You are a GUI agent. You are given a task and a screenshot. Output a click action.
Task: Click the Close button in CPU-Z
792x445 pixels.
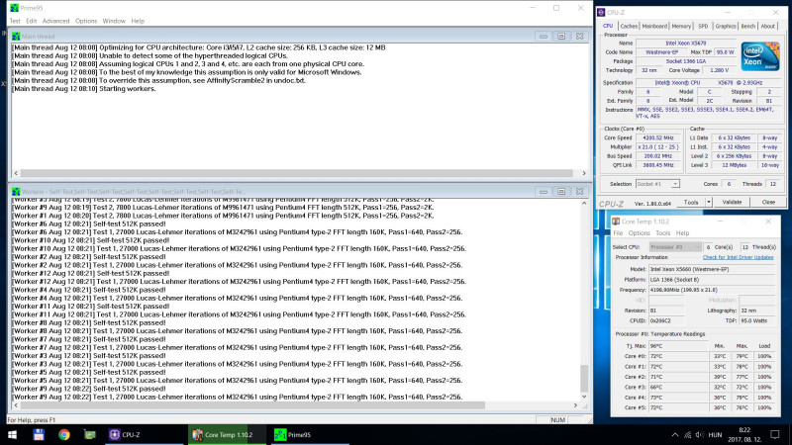click(768, 203)
